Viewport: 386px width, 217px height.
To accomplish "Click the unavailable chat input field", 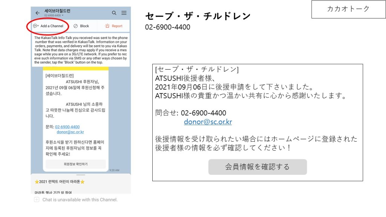I will pyautogui.click(x=80, y=200).
